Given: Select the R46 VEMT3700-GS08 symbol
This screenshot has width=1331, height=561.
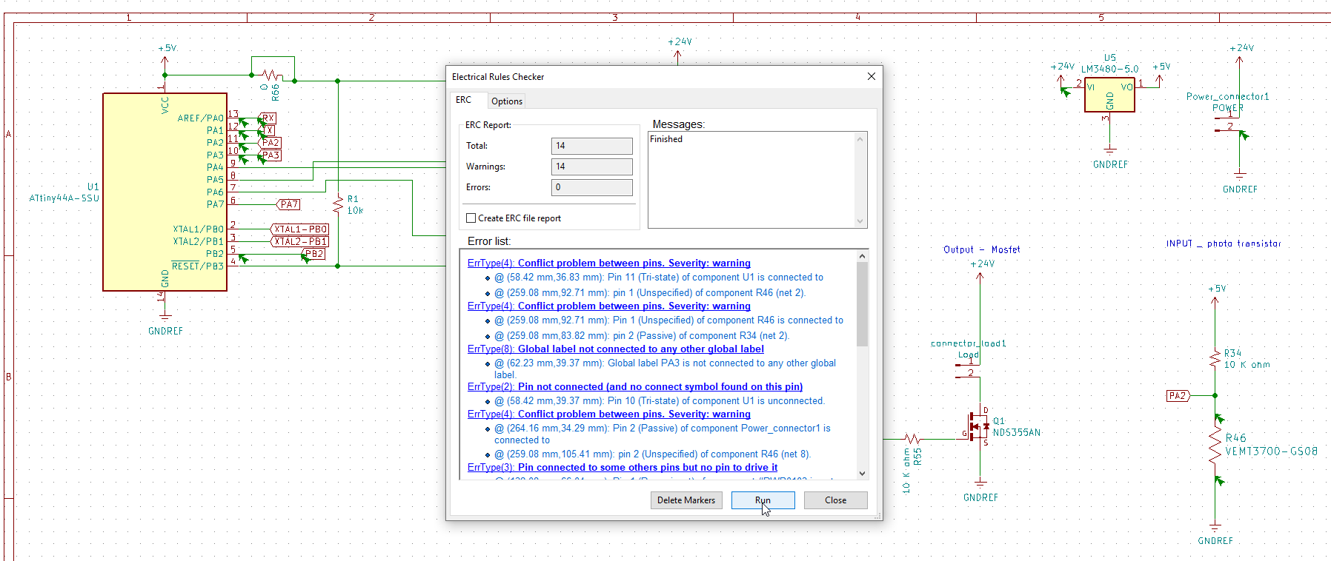Looking at the screenshot, I should 1215,446.
